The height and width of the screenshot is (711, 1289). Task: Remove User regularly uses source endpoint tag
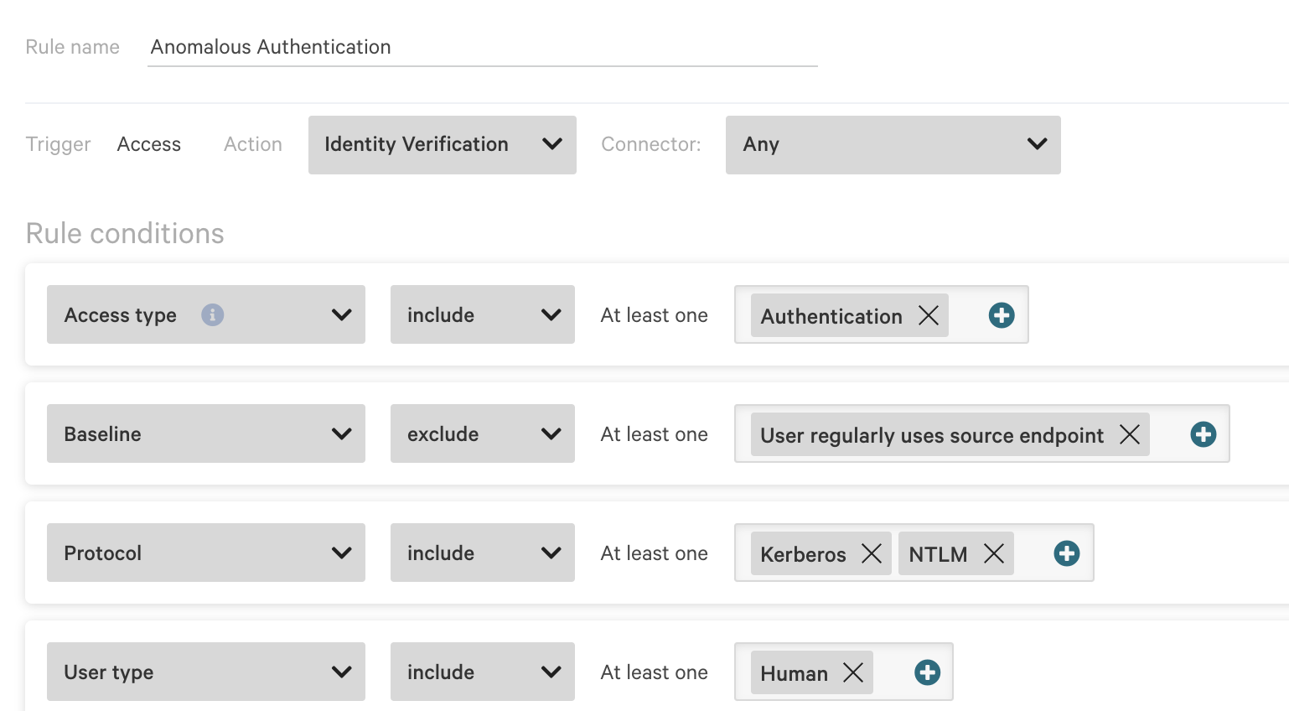click(1129, 434)
